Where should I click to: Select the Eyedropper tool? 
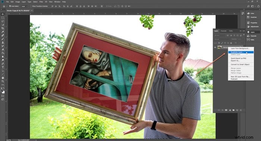pyautogui.click(x=3, y=32)
